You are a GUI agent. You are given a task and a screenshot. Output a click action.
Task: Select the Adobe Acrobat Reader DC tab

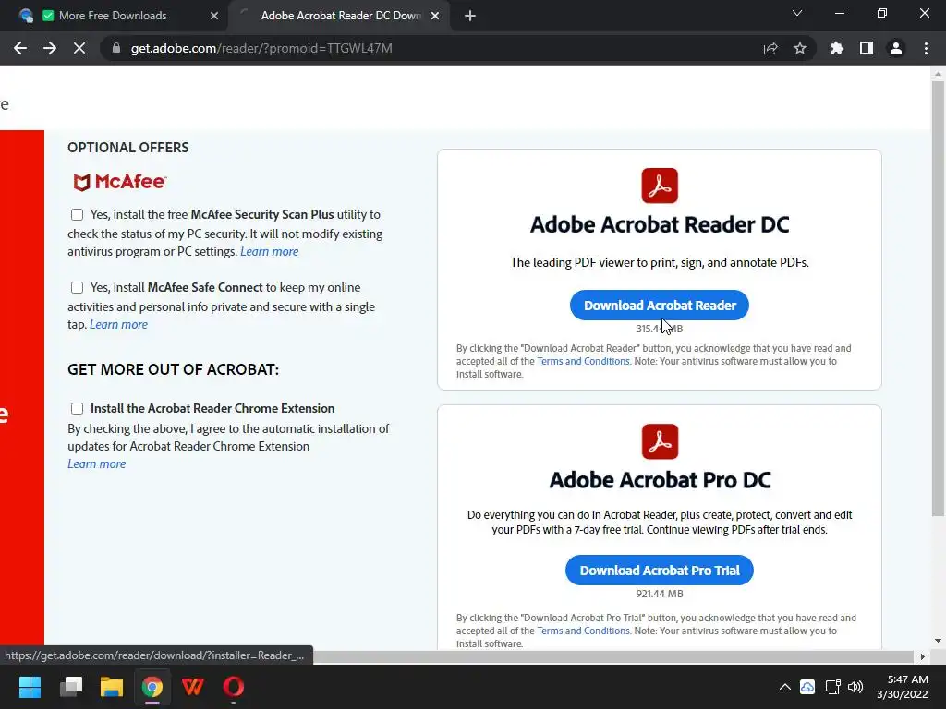click(x=341, y=16)
